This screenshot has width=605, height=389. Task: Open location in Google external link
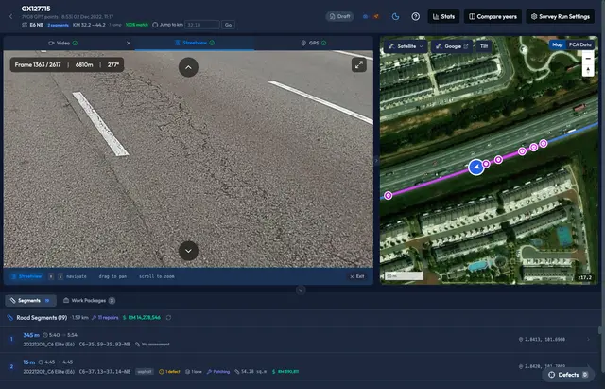(x=452, y=46)
